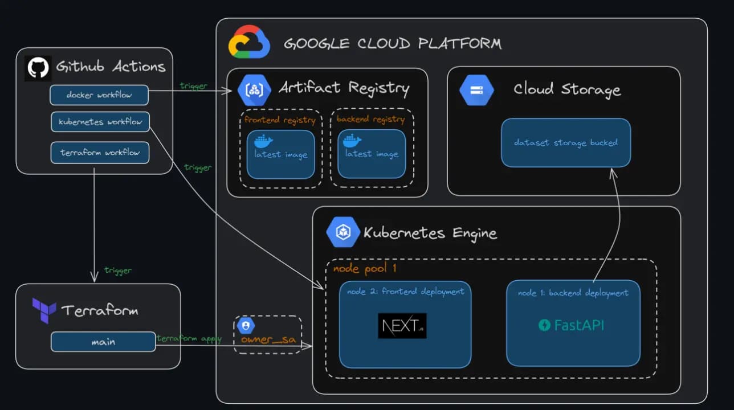Click the frontend latest image box
734x410 pixels.
280,154
